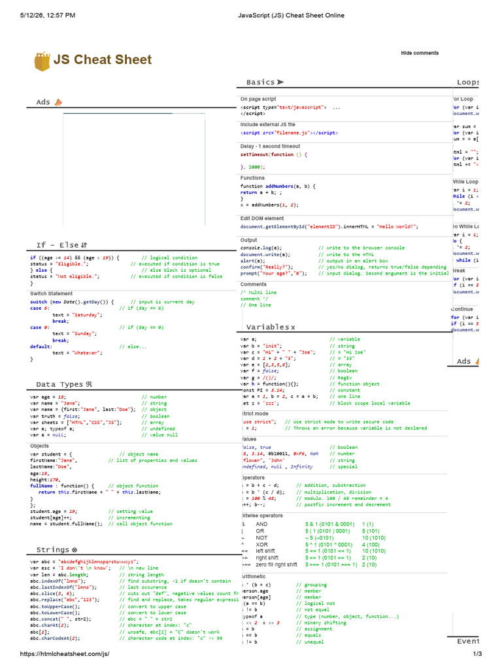This screenshot has height=669, width=502.
Task: Click the symbol icon beside Data Types heading
Action: [x=89, y=384]
